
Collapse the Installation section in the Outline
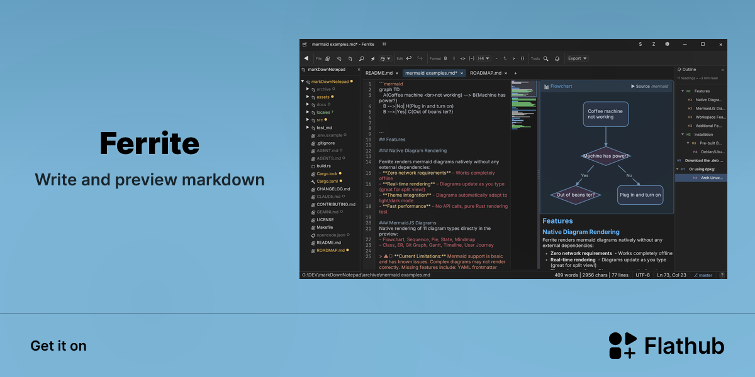pyautogui.click(x=683, y=134)
